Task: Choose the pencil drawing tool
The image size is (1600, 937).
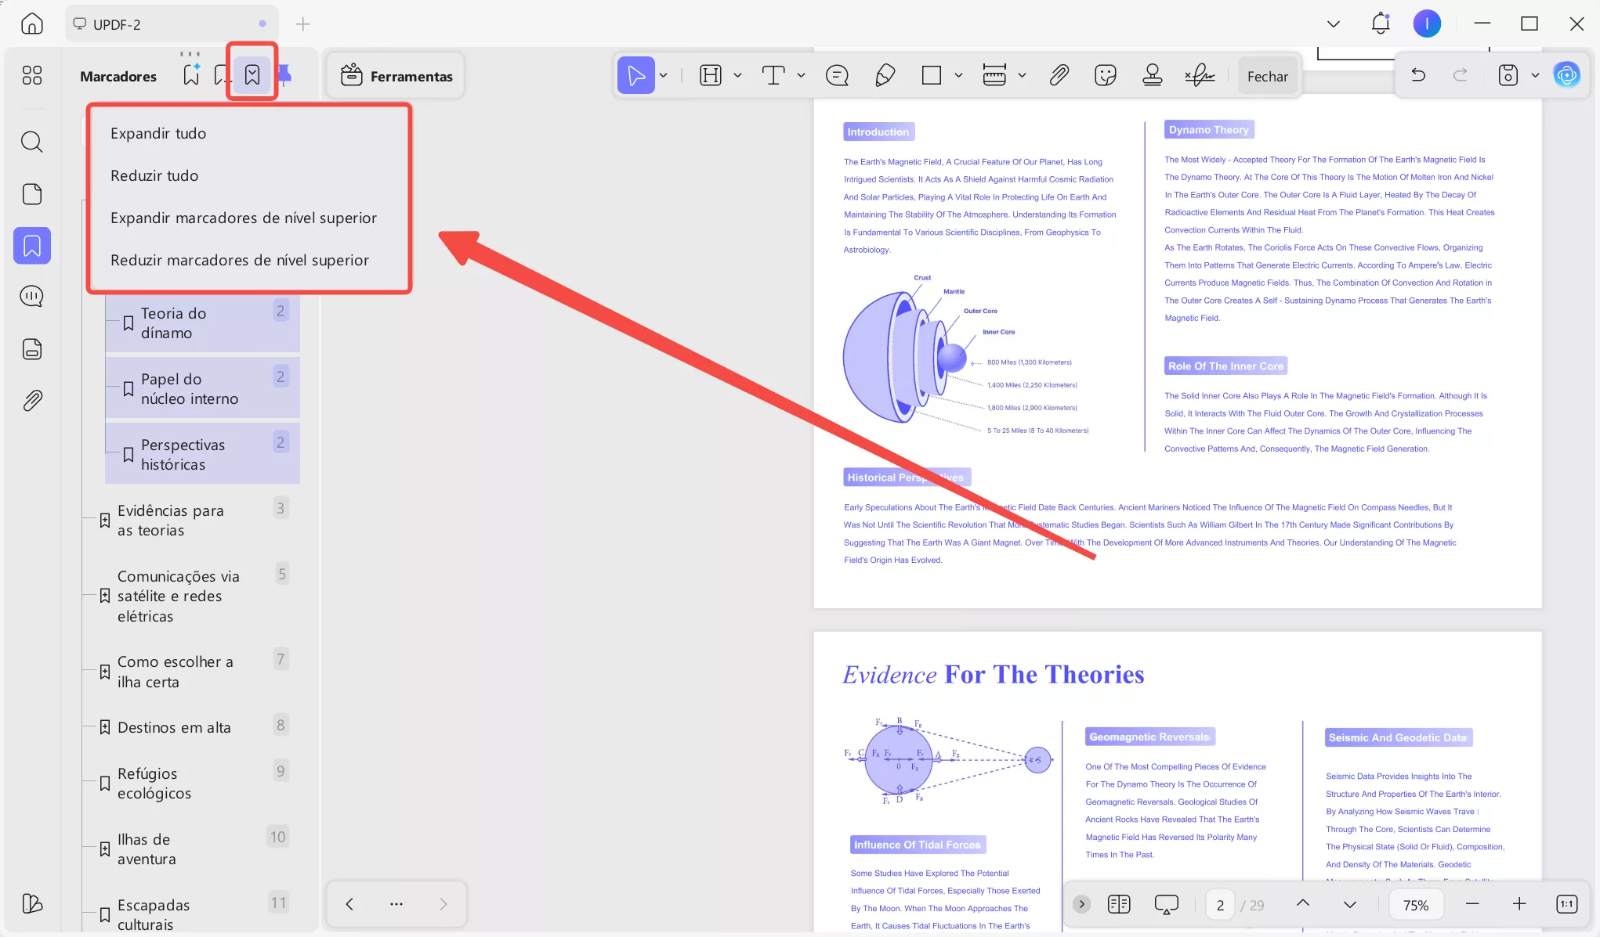Action: pyautogui.click(x=885, y=75)
